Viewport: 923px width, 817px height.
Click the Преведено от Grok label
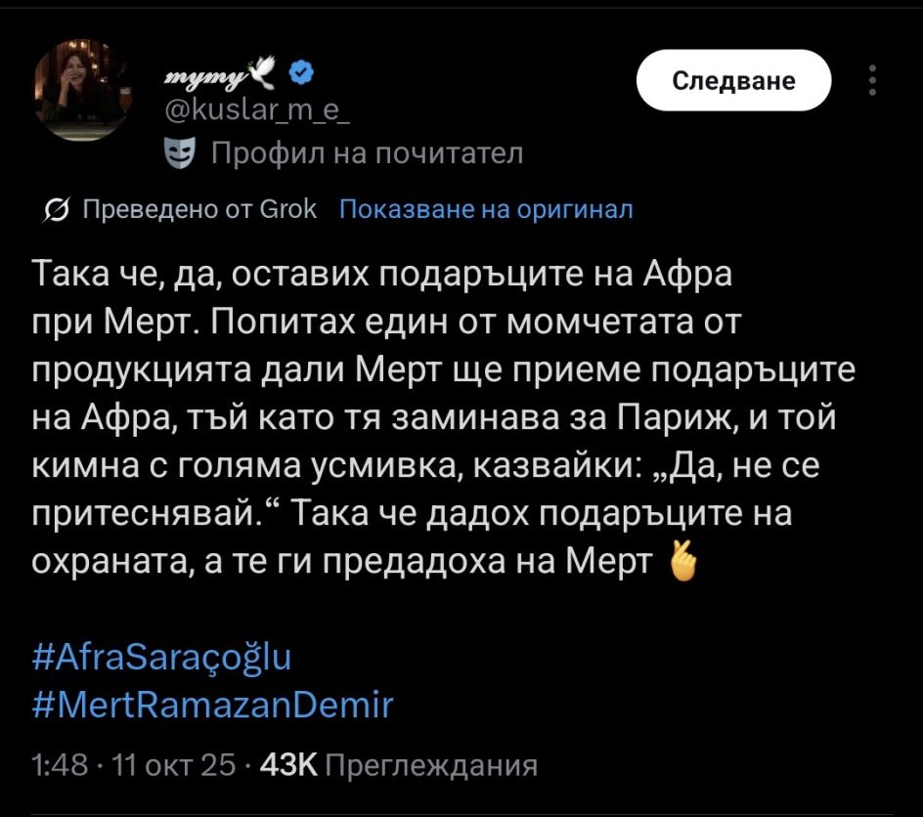click(199, 209)
